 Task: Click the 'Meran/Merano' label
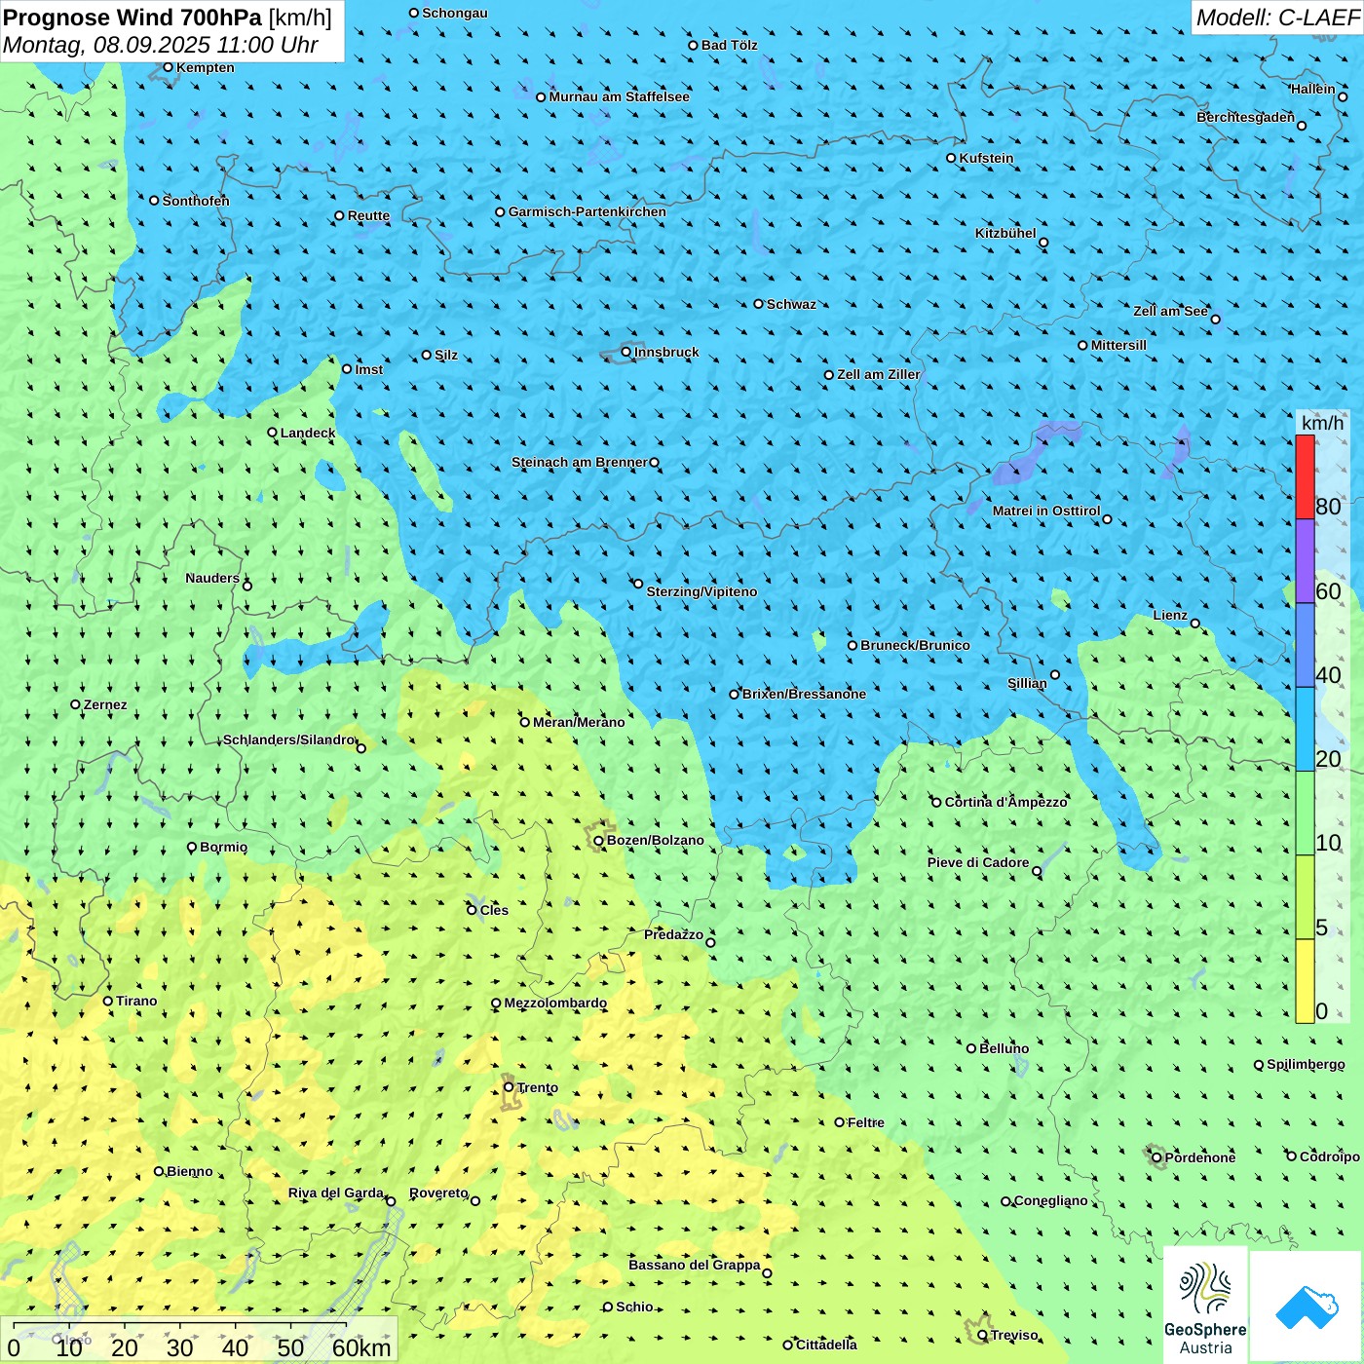pyautogui.click(x=579, y=722)
